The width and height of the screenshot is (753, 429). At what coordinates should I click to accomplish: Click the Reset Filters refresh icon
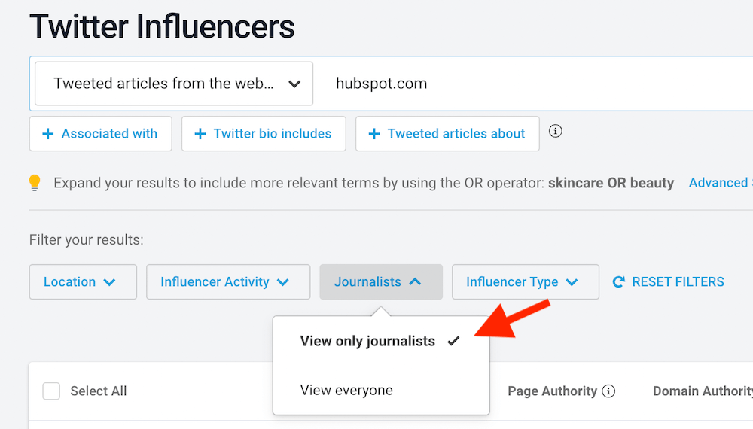coord(619,282)
